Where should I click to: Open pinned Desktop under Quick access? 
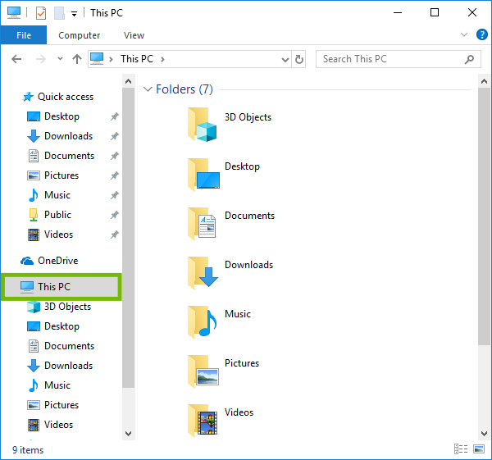point(61,116)
